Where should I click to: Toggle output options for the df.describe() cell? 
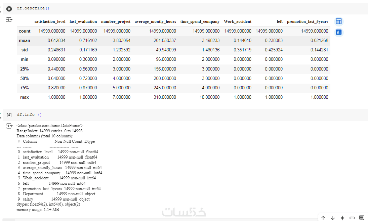click(x=9, y=20)
